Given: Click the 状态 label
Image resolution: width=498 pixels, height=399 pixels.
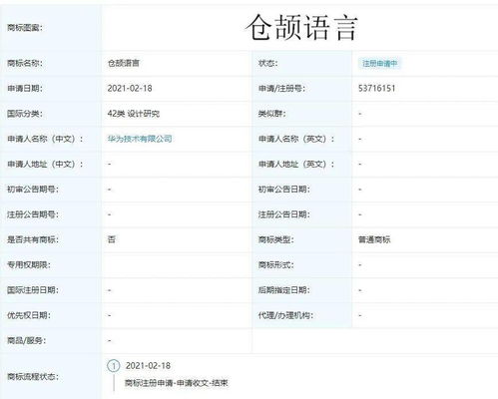Looking at the screenshot, I should pyautogui.click(x=268, y=63).
